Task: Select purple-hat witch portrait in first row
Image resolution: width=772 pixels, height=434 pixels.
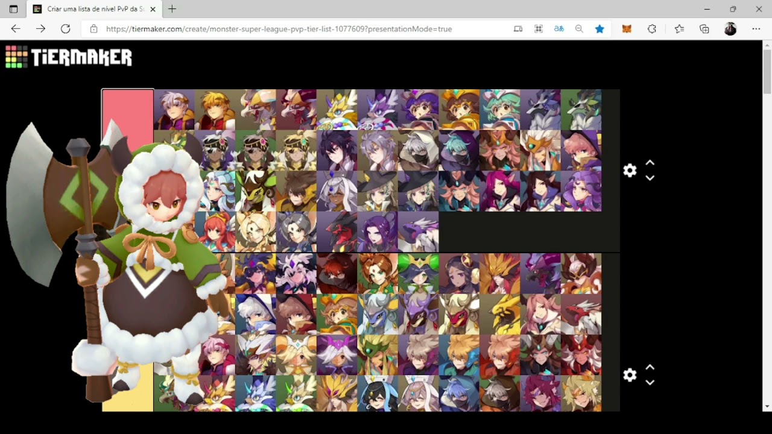Action: 419,110
